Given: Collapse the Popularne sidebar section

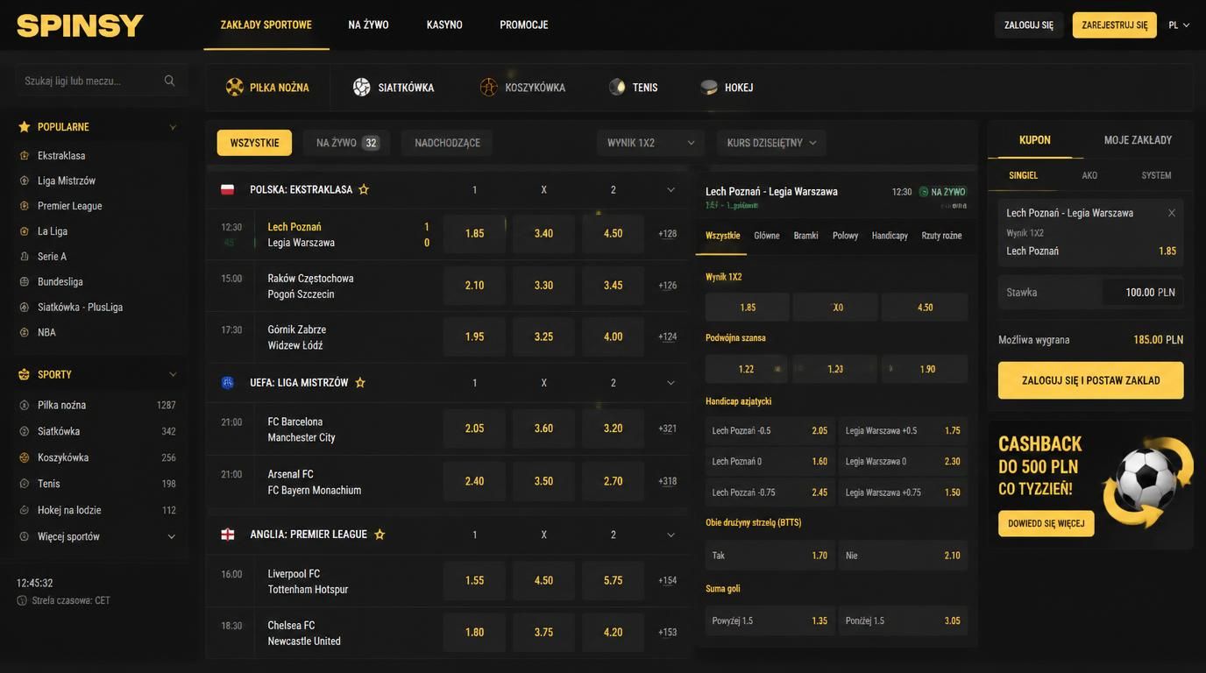Looking at the screenshot, I should [x=173, y=127].
